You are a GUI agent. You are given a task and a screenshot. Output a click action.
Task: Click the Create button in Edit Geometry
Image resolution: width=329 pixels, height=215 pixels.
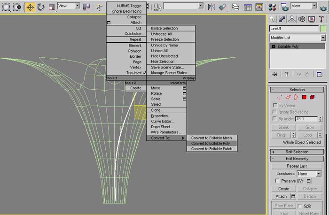click(283, 189)
